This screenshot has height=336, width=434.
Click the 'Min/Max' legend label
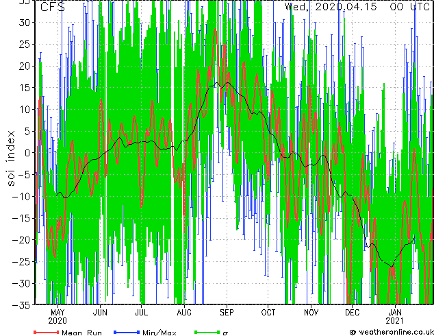click(159, 333)
